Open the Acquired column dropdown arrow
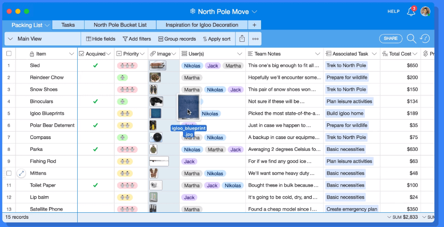The width and height of the screenshot is (444, 227). tap(108, 54)
